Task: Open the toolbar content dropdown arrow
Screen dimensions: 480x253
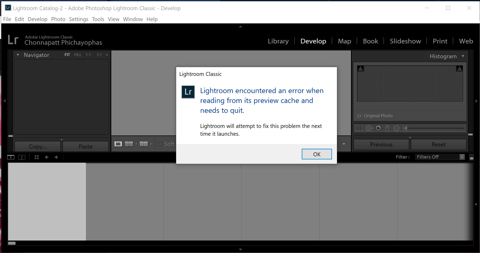Action: tap(344, 144)
